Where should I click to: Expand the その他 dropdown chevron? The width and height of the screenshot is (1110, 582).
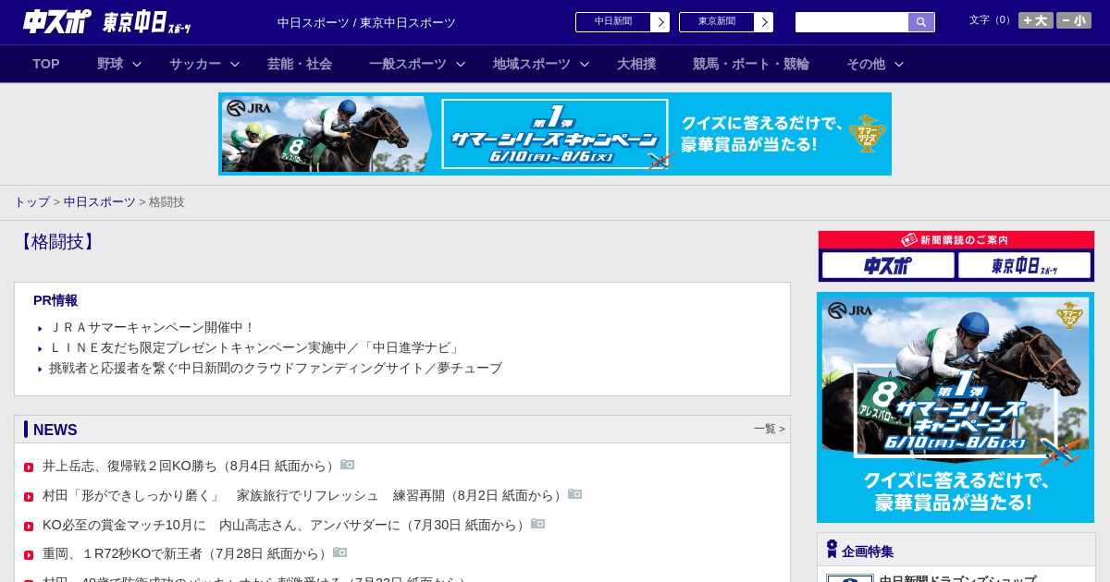(899, 65)
